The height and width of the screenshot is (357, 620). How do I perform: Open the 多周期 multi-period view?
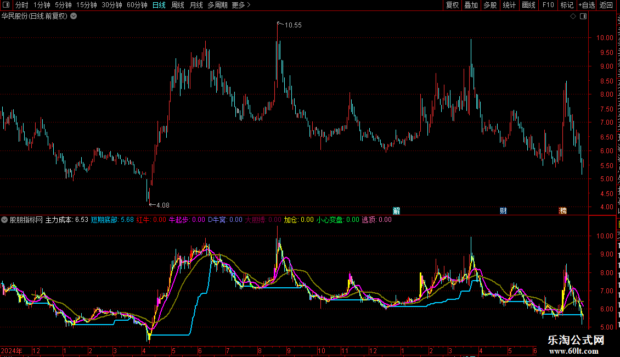217,5
